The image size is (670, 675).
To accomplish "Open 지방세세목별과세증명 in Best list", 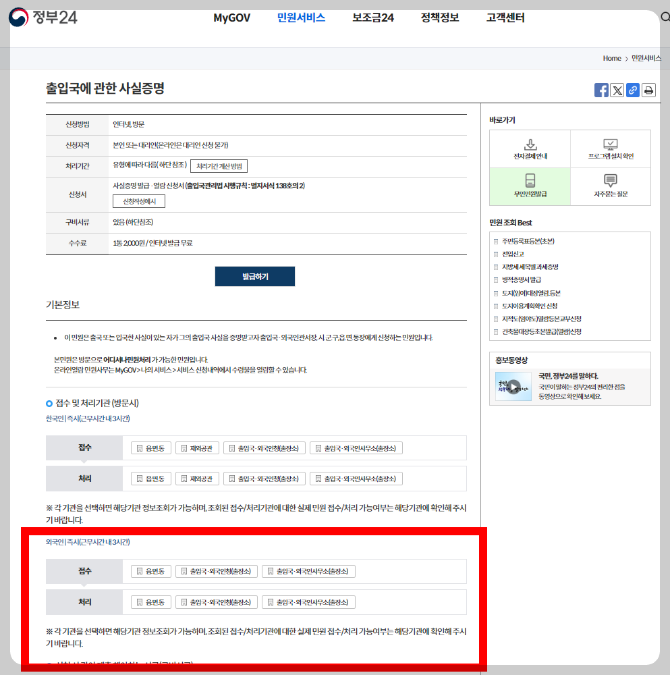I will [x=530, y=267].
